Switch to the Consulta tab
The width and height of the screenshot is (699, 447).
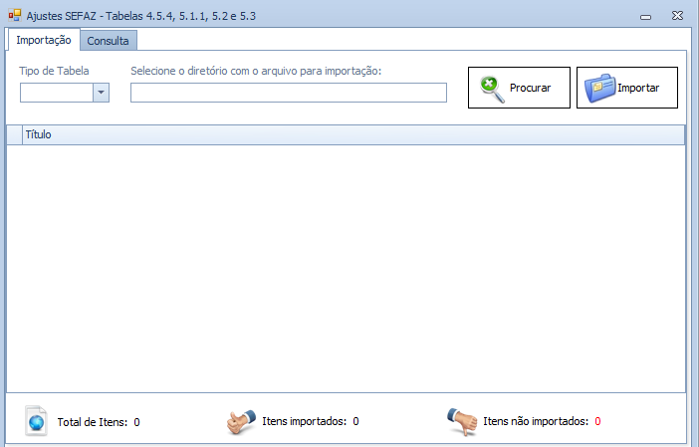pos(109,41)
